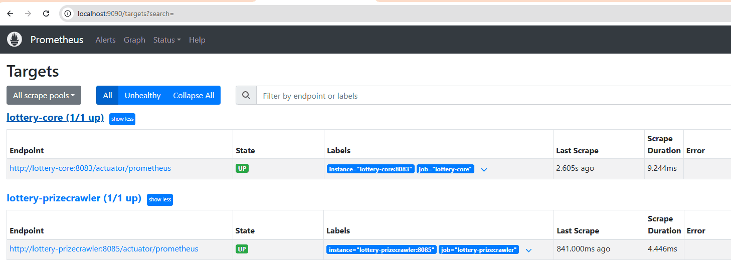This screenshot has width=731, height=277.
Task: Click the browser back arrow
Action: click(x=10, y=14)
